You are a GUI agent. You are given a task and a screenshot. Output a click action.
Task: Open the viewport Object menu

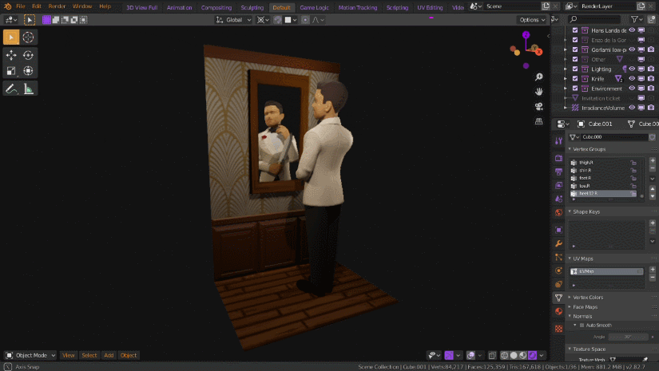click(129, 356)
